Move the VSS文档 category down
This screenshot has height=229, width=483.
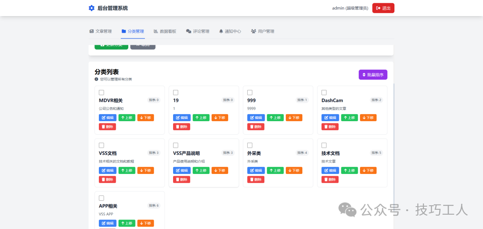coord(145,170)
